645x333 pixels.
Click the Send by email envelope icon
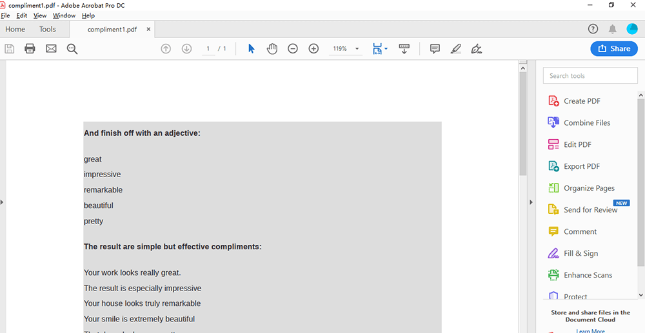coord(51,49)
